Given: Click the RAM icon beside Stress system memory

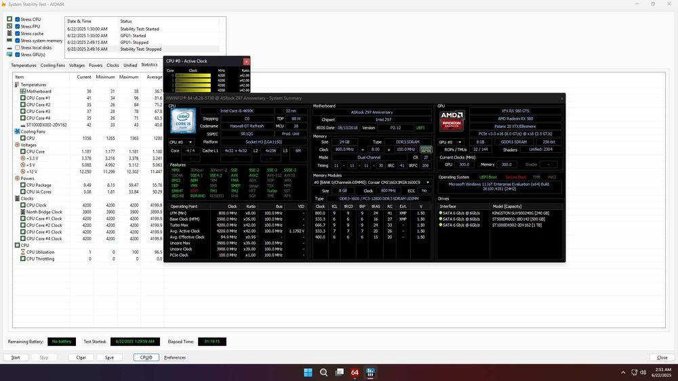Looking at the screenshot, I should click(9, 40).
